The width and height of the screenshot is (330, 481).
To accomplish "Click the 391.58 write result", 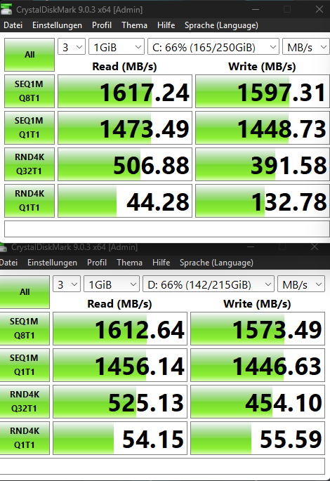I will coord(263,164).
